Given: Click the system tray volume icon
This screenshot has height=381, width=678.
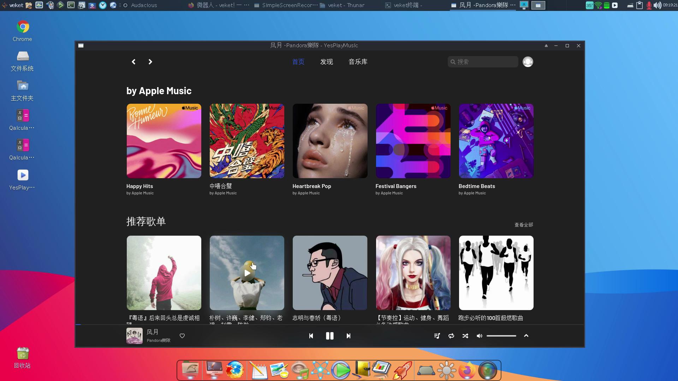Looking at the screenshot, I should 657,5.
